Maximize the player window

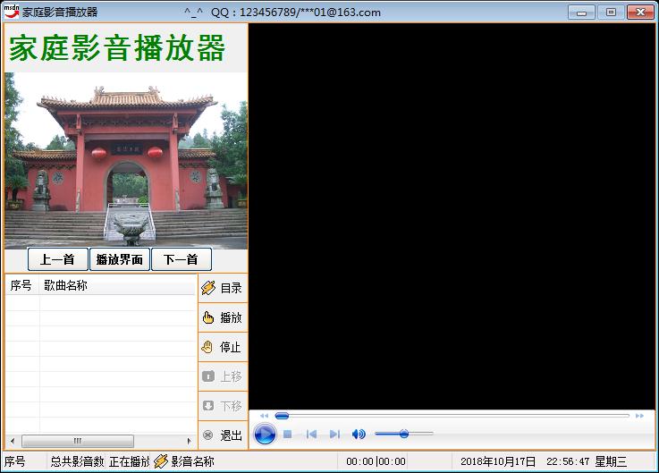click(611, 13)
